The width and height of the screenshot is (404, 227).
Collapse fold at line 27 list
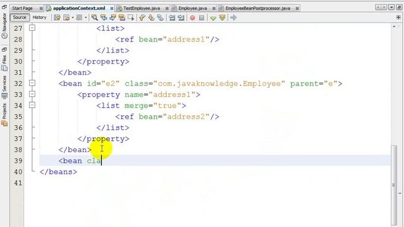pyautogui.click(x=32, y=28)
